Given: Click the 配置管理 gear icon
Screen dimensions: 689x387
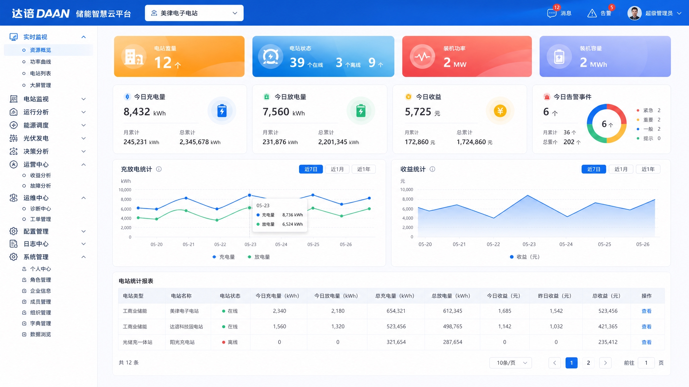Looking at the screenshot, I should [x=13, y=231].
